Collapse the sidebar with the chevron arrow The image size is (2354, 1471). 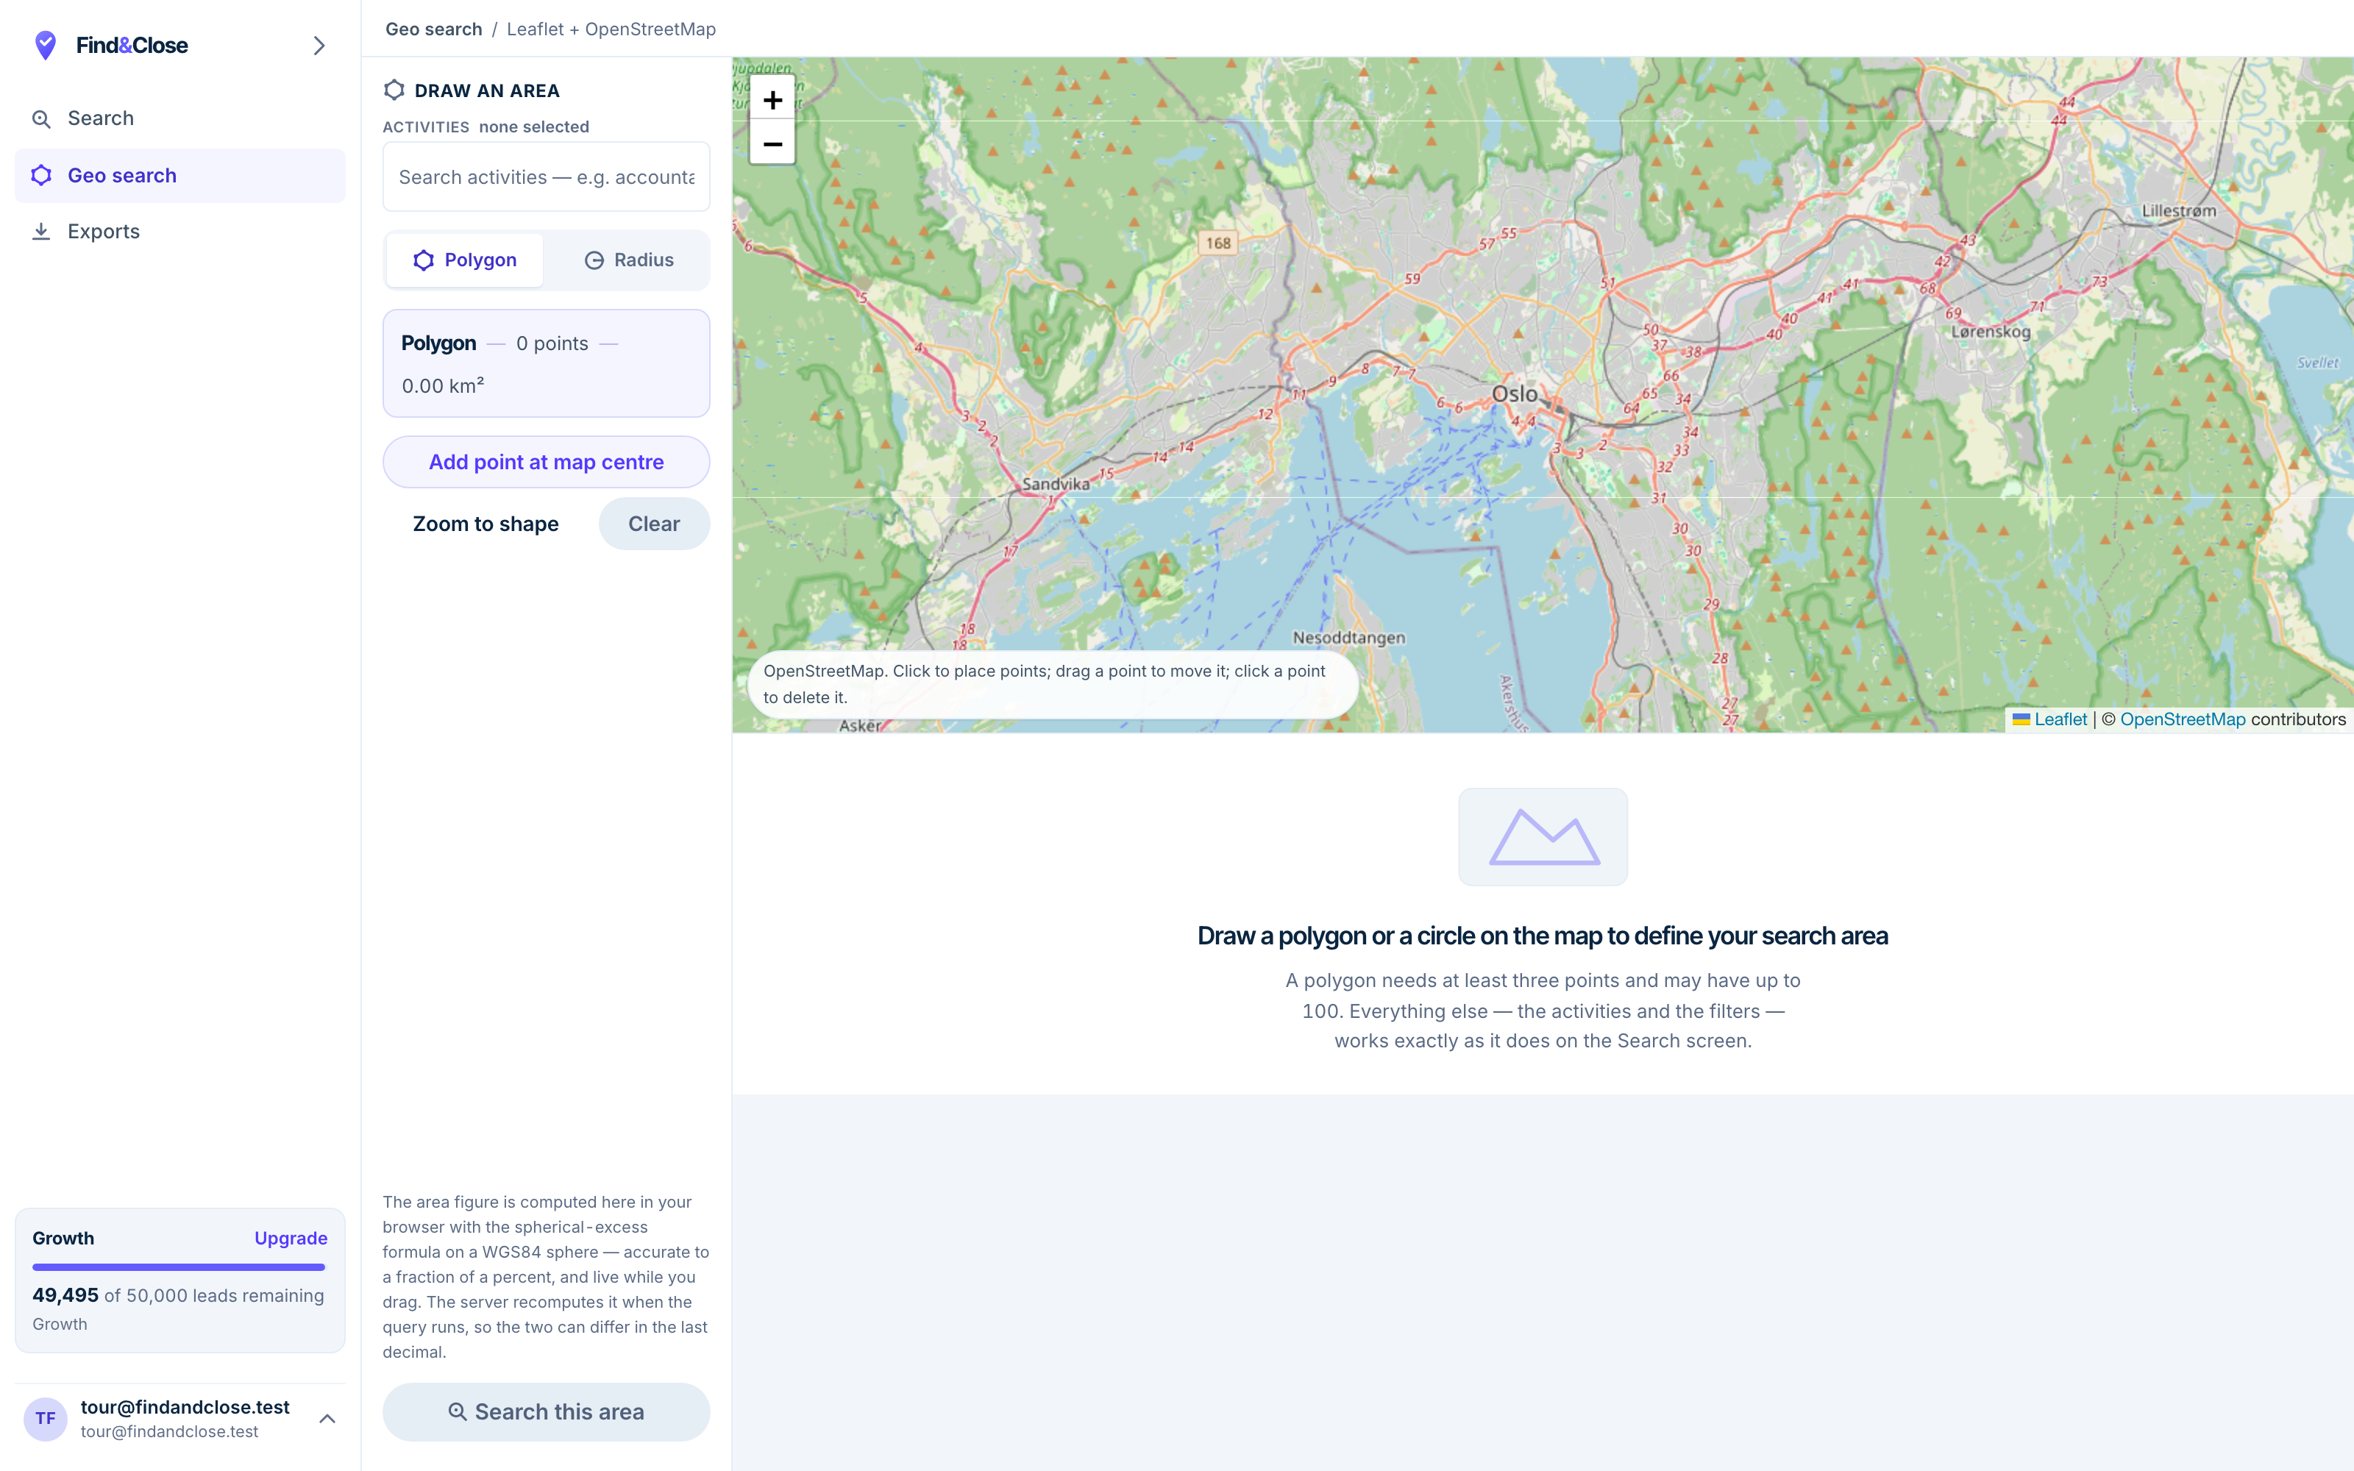(319, 46)
